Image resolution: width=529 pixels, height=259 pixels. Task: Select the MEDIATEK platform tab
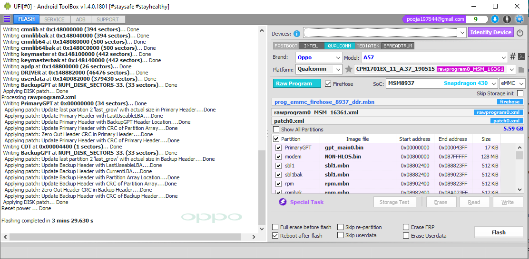pos(368,46)
